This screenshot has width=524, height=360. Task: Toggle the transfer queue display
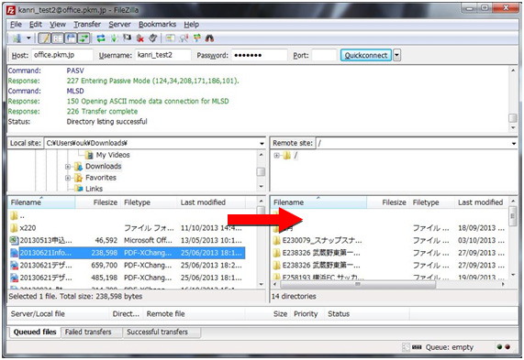84,38
